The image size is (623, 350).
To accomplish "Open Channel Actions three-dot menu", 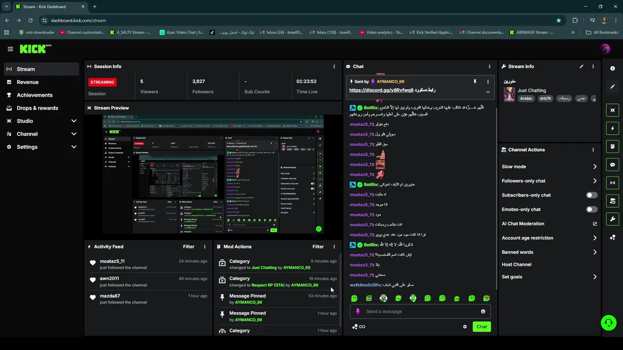I will point(593,150).
